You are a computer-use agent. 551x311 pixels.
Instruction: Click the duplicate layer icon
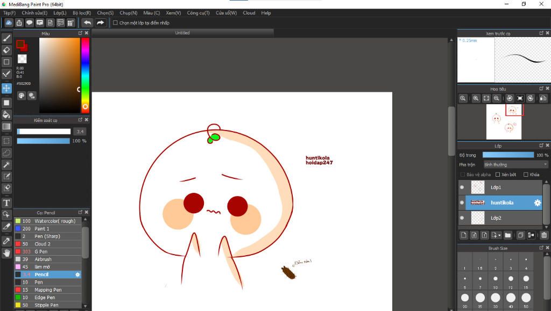coord(520,235)
